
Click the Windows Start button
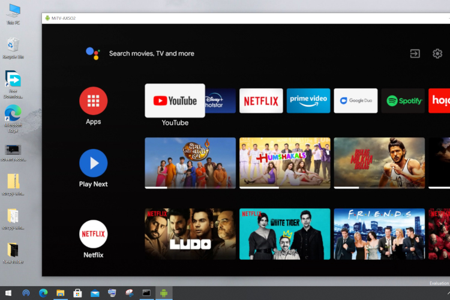(8, 293)
